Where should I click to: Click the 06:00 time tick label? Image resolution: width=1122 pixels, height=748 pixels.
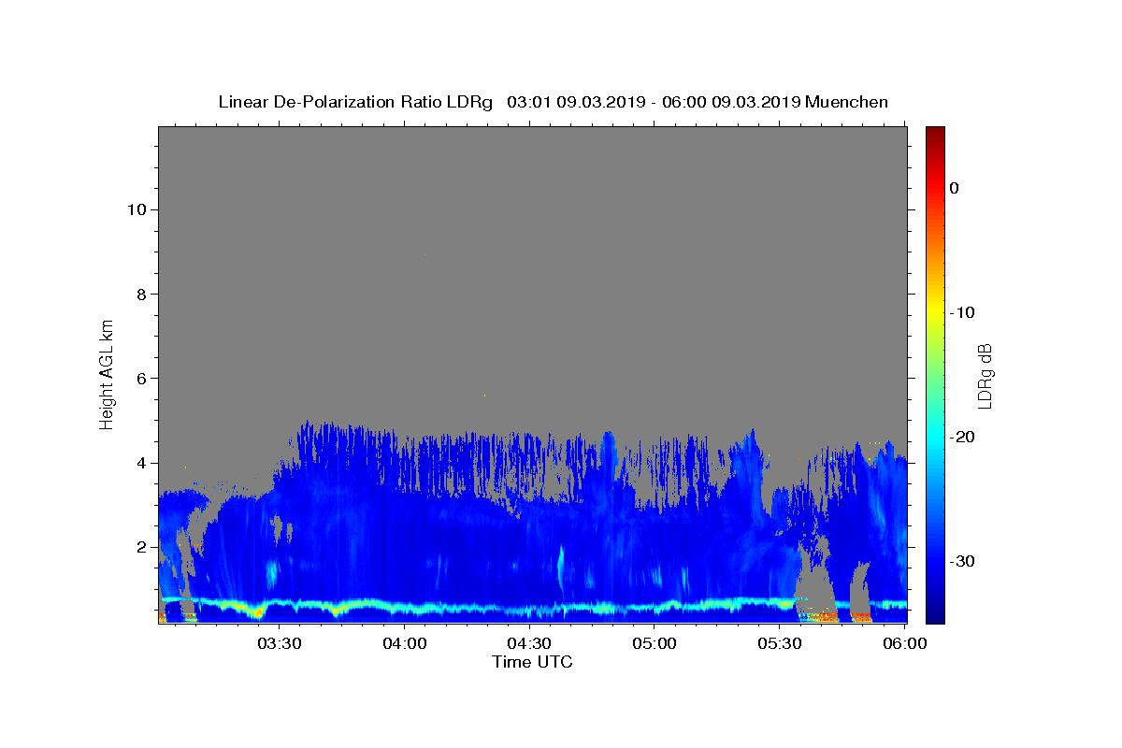905,644
